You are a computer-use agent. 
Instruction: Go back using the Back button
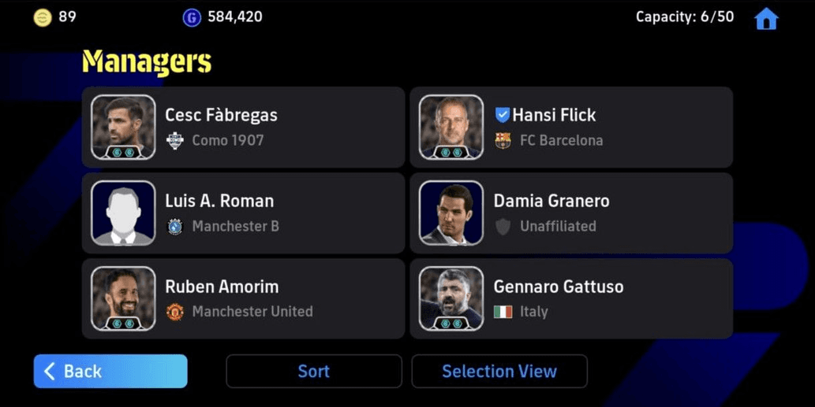coord(110,372)
